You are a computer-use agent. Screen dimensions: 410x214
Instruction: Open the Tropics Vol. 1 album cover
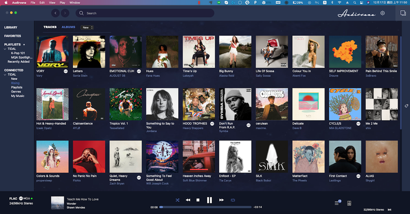click(126, 104)
